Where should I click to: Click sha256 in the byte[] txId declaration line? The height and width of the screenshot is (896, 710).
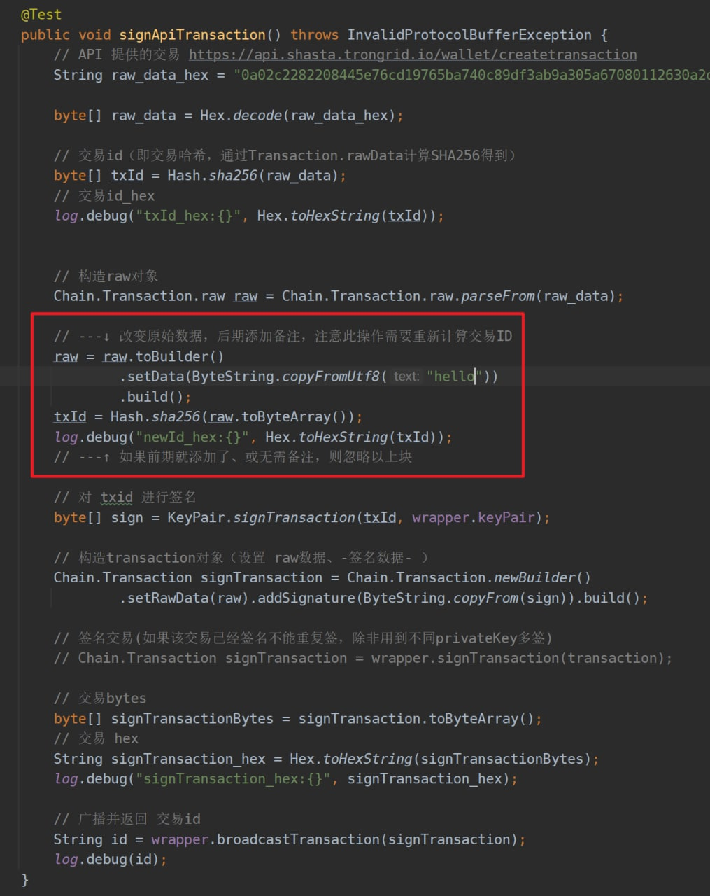pyautogui.click(x=233, y=176)
